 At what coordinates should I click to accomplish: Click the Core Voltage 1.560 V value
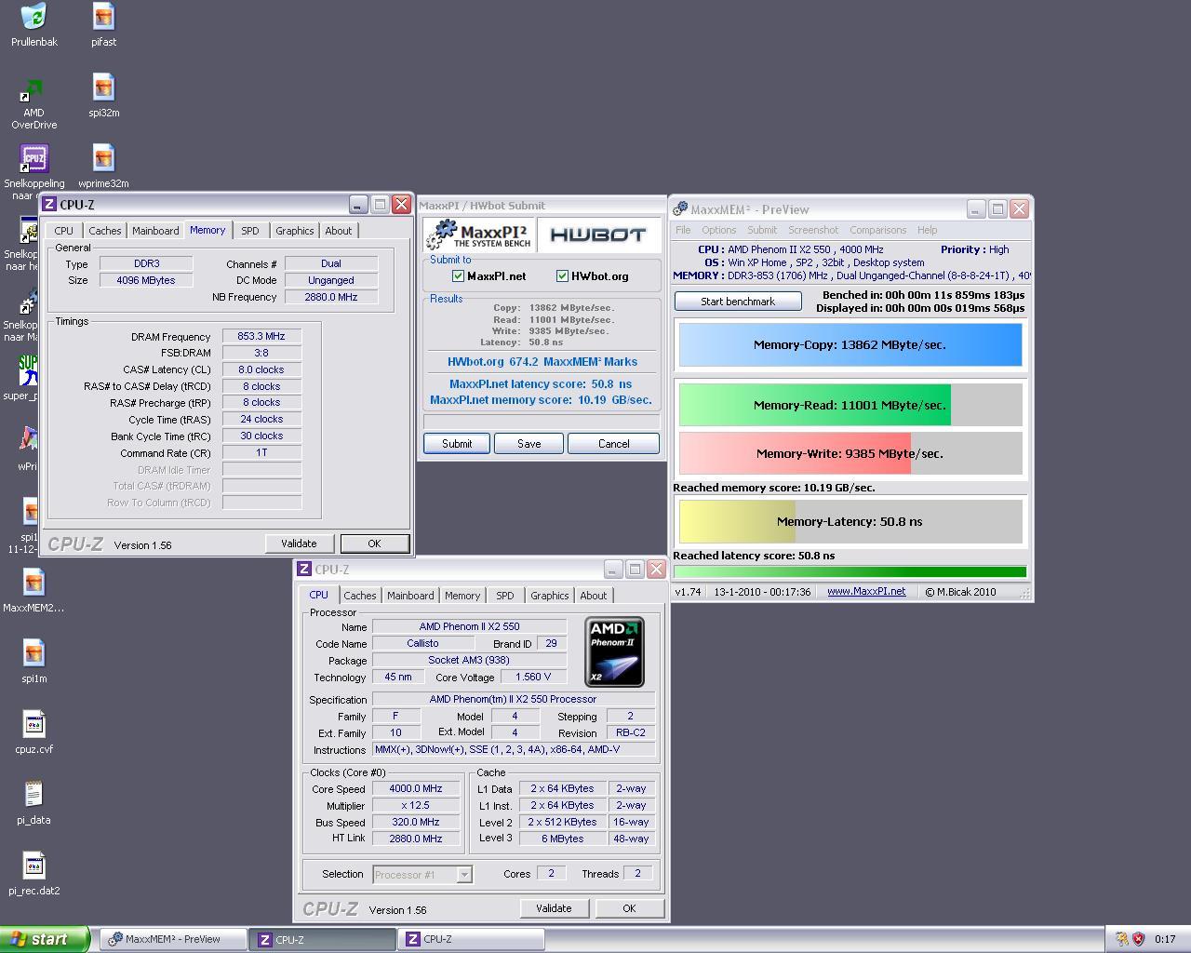533,677
